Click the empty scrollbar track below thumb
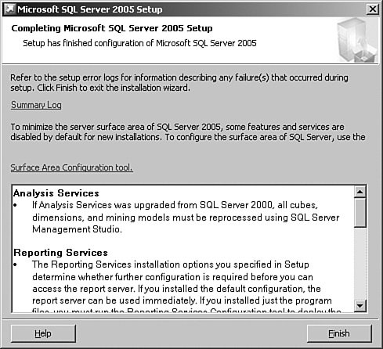The width and height of the screenshot is (383, 349). coord(360,264)
